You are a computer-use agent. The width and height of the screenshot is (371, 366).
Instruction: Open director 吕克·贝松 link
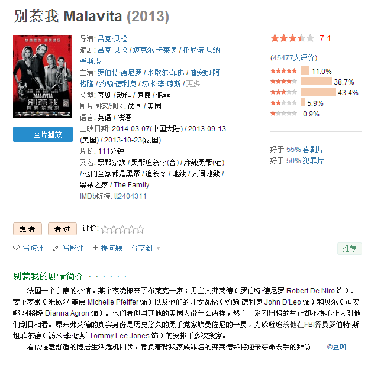(112, 39)
